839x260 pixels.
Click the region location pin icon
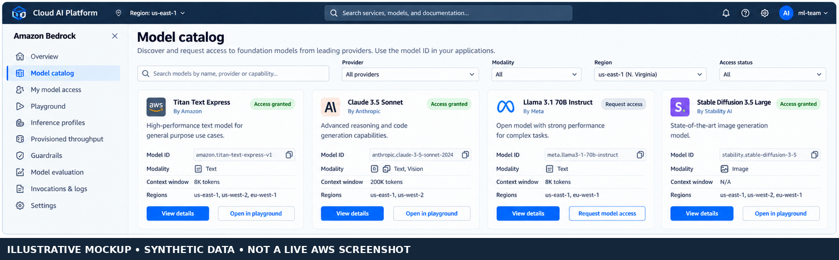(x=118, y=13)
